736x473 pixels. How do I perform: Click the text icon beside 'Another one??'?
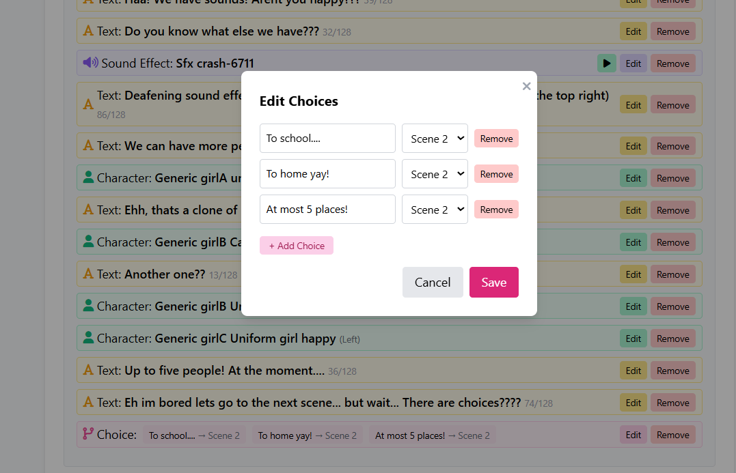click(x=88, y=274)
